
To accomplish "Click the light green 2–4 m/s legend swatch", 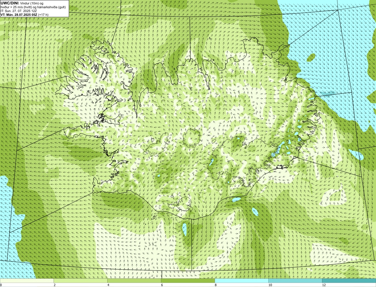I will [80, 281].
